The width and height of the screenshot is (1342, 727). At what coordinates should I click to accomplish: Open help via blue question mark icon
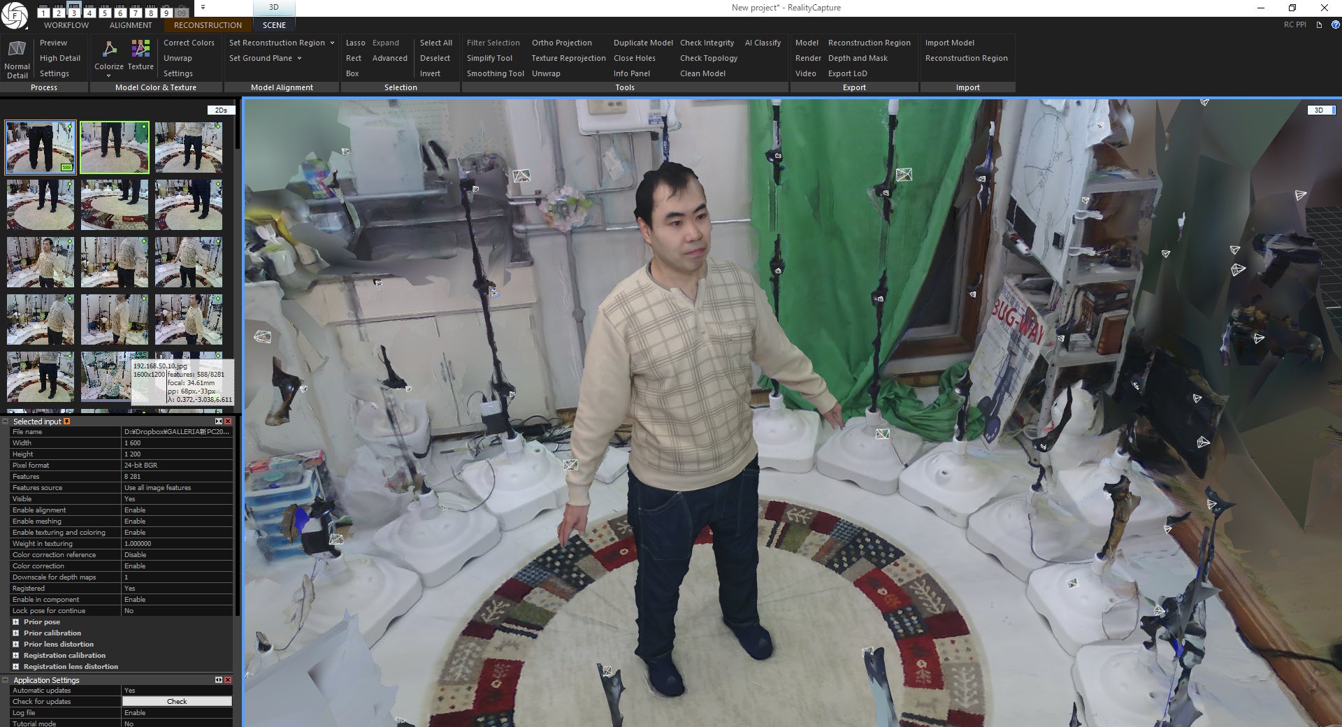pos(1335,24)
